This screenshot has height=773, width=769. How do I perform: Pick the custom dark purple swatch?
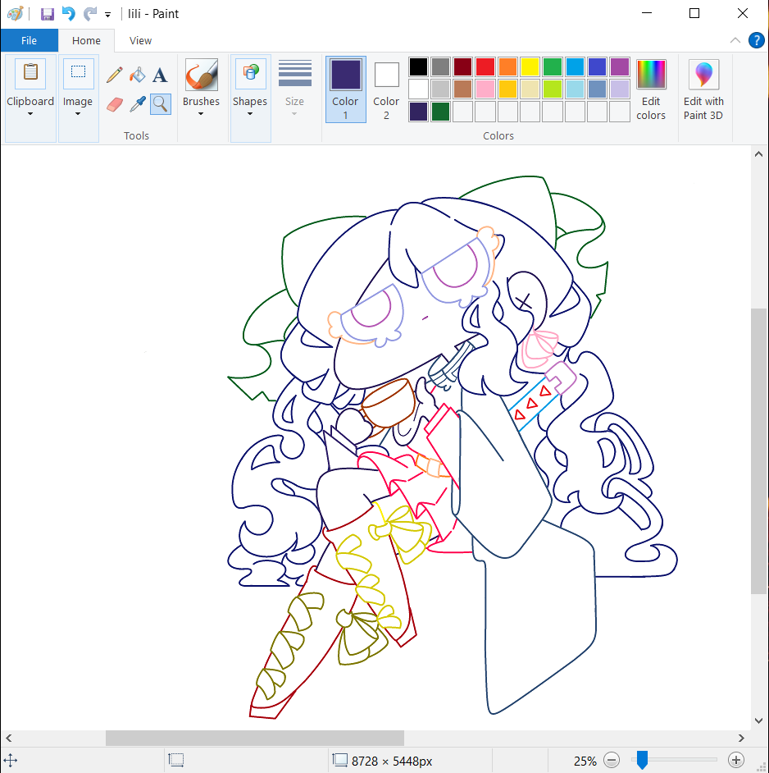coord(418,112)
